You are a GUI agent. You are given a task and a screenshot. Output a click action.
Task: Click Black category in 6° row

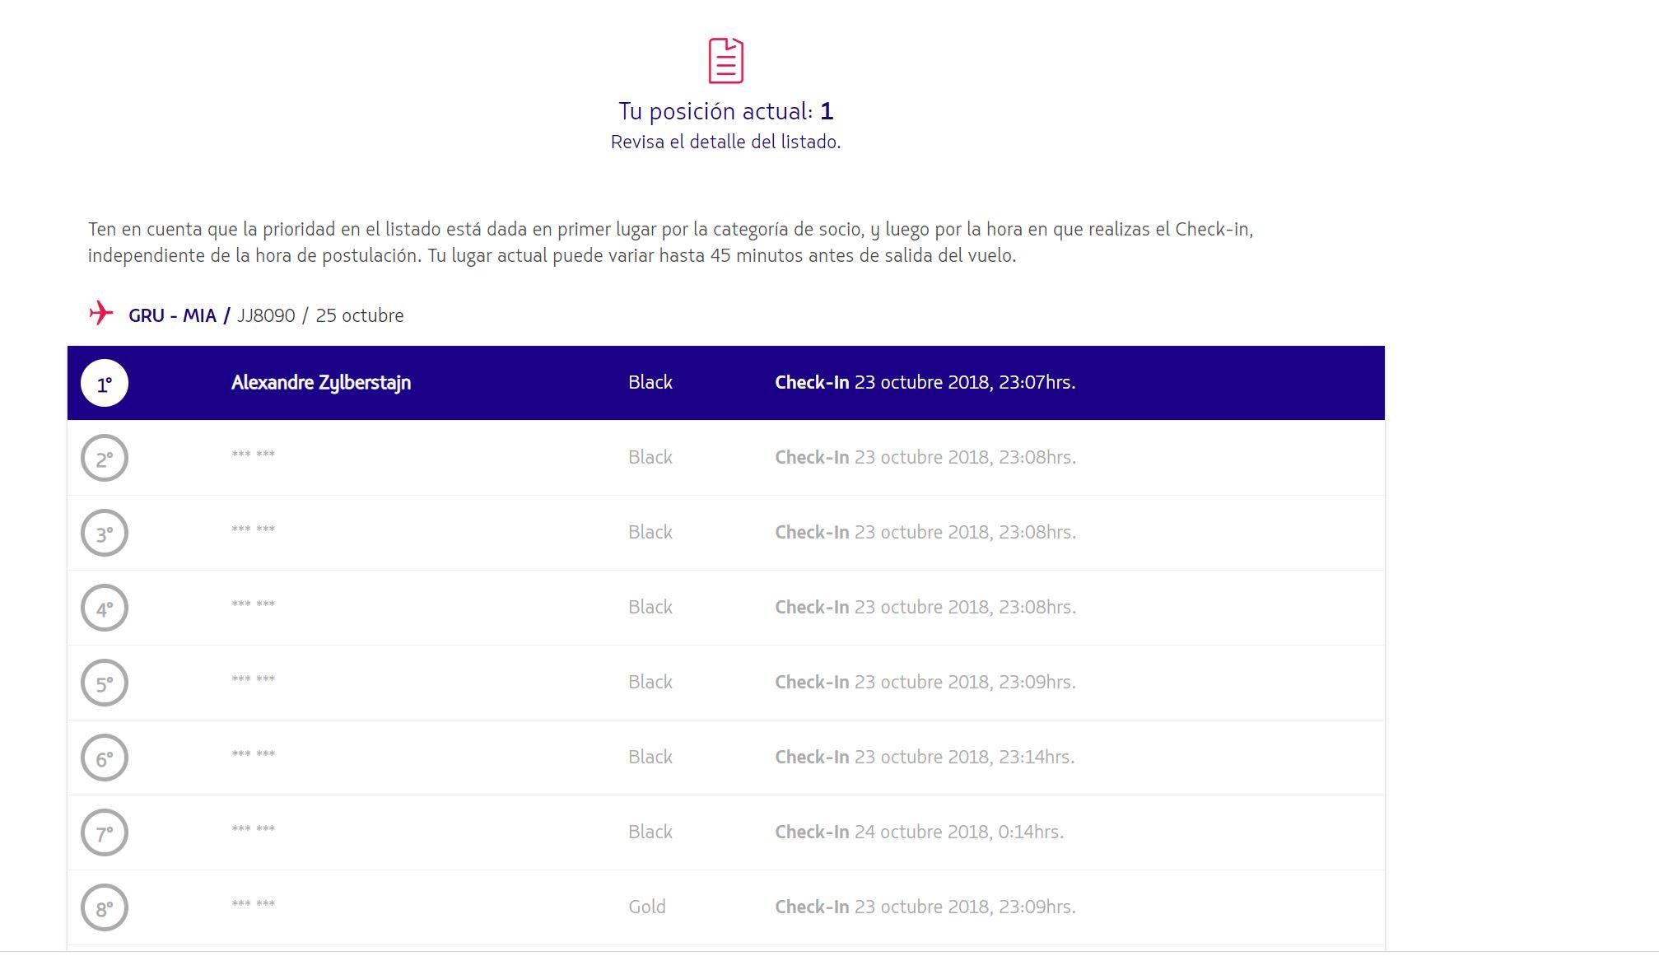[650, 757]
